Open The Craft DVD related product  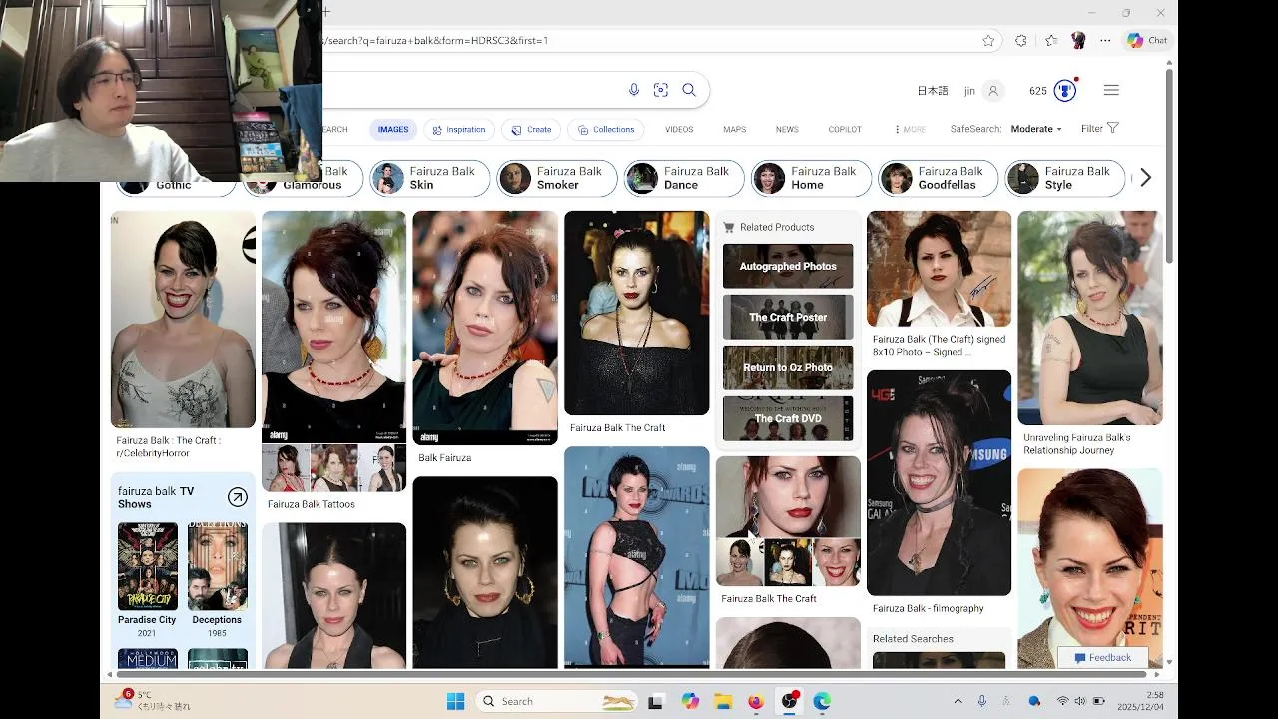788,418
